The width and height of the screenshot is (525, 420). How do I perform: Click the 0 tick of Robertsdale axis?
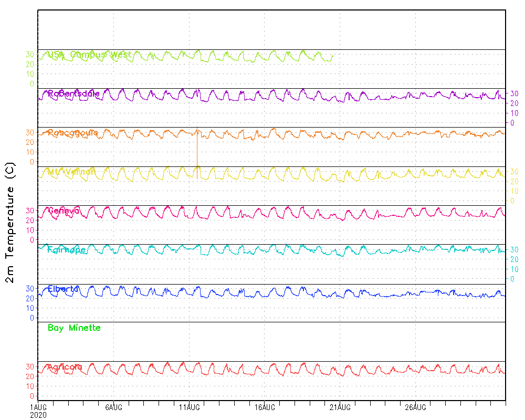coord(512,123)
